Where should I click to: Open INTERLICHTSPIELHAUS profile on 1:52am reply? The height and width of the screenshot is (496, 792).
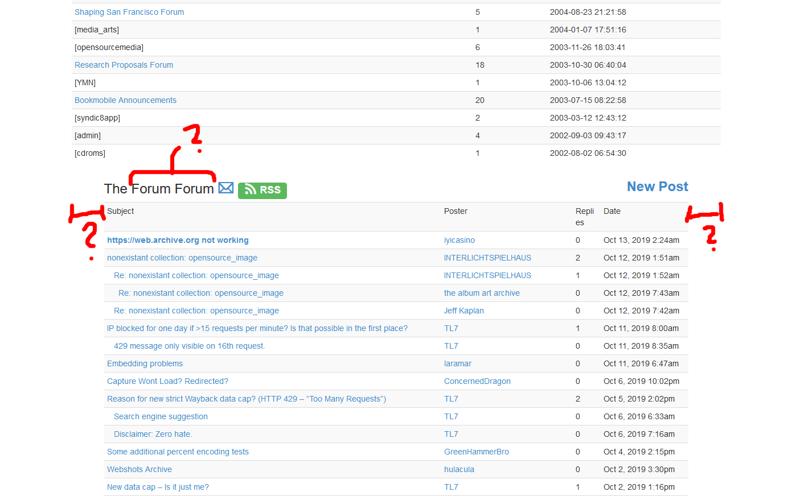click(487, 275)
